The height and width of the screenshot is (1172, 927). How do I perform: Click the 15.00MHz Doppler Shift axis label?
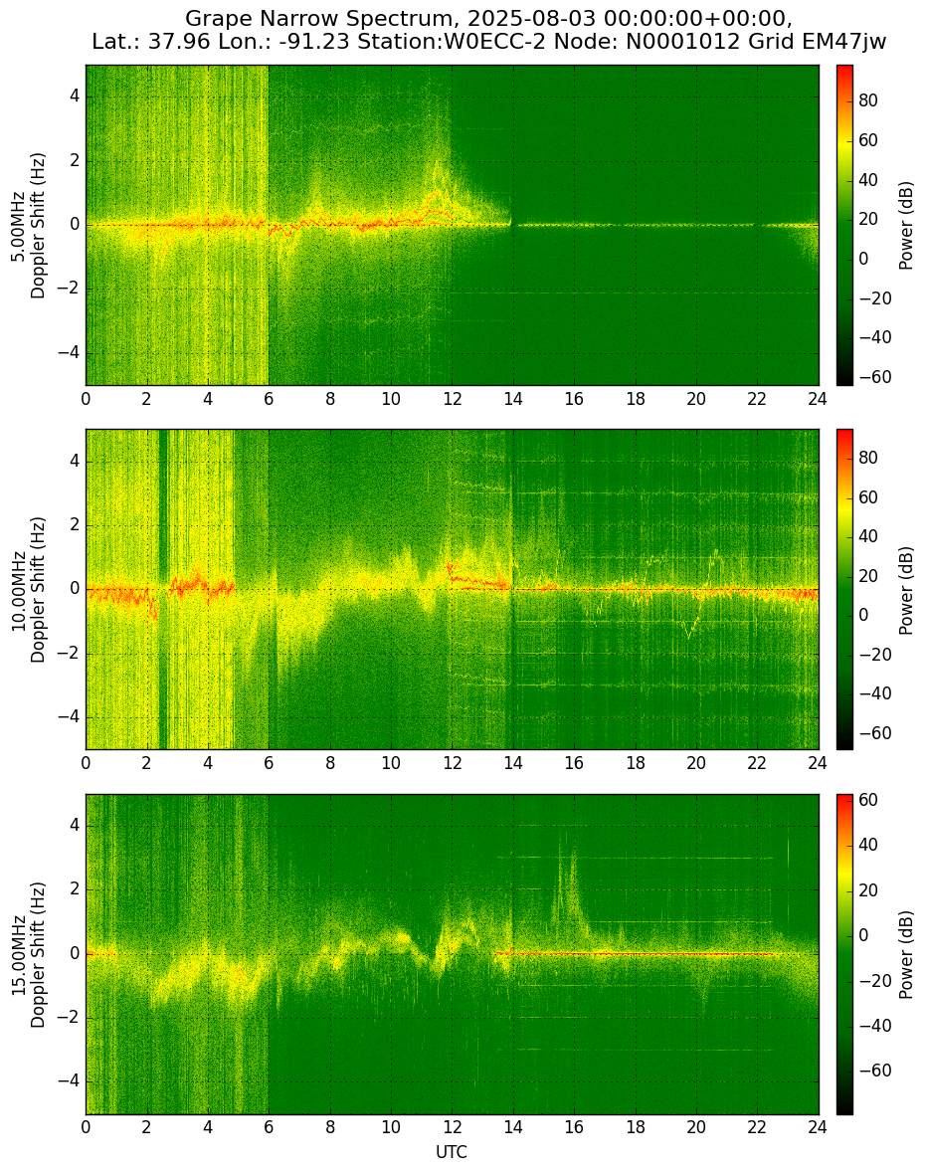point(27,954)
